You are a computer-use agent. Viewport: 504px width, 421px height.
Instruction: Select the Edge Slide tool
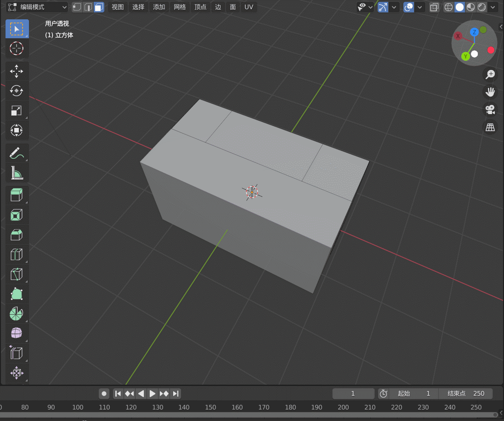(17, 353)
